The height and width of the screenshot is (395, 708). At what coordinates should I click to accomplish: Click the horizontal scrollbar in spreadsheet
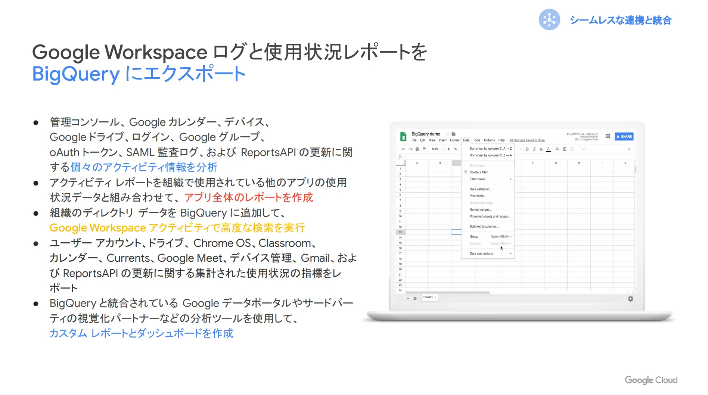coord(448,293)
